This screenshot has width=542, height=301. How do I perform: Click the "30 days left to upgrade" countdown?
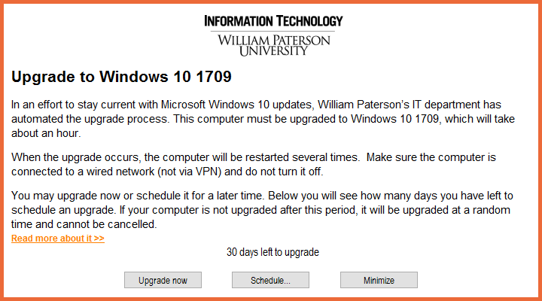[x=273, y=252]
